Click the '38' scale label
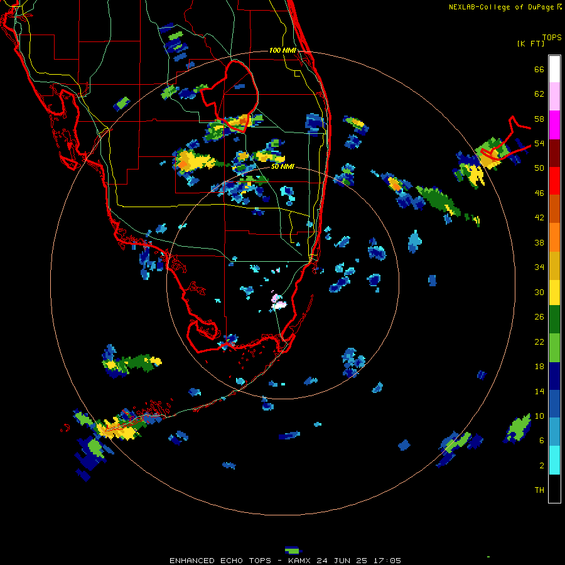Viewport: 565px width, 565px height. point(539,242)
